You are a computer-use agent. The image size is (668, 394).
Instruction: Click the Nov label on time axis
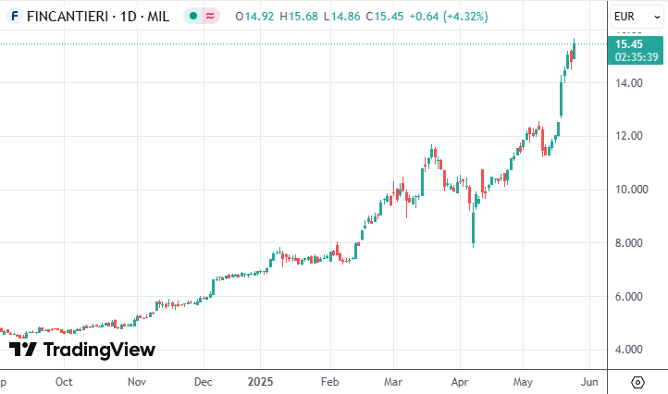[x=137, y=381]
